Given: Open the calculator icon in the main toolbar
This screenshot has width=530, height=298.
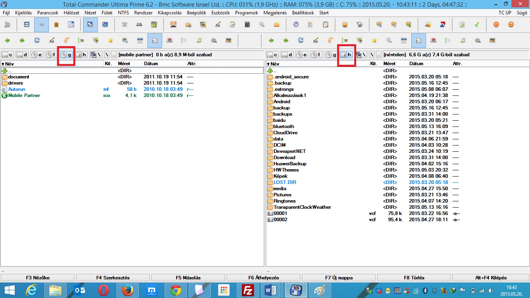Looking at the screenshot, I should 247,24.
